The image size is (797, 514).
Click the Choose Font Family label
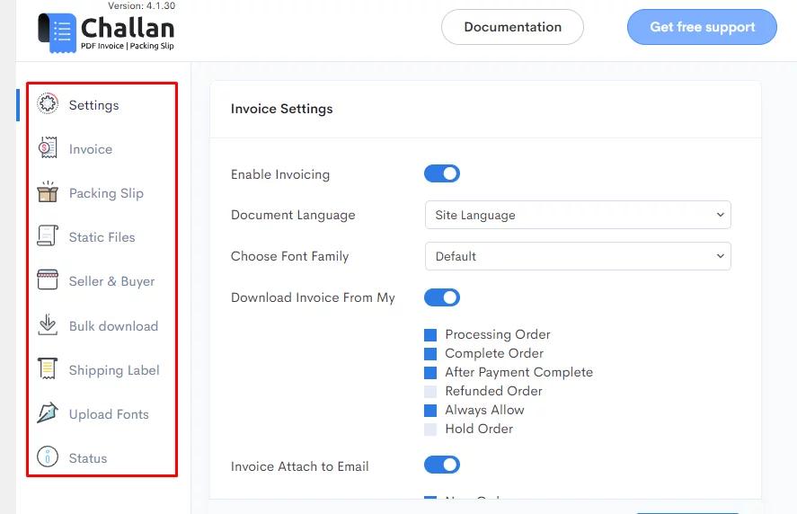(x=289, y=256)
